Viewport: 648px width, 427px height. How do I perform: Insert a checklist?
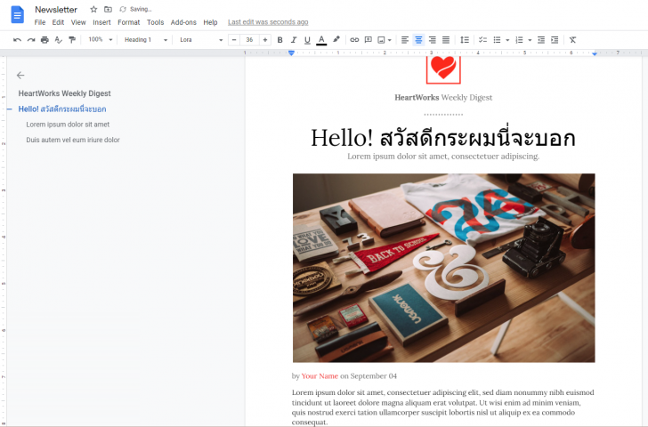(482, 40)
